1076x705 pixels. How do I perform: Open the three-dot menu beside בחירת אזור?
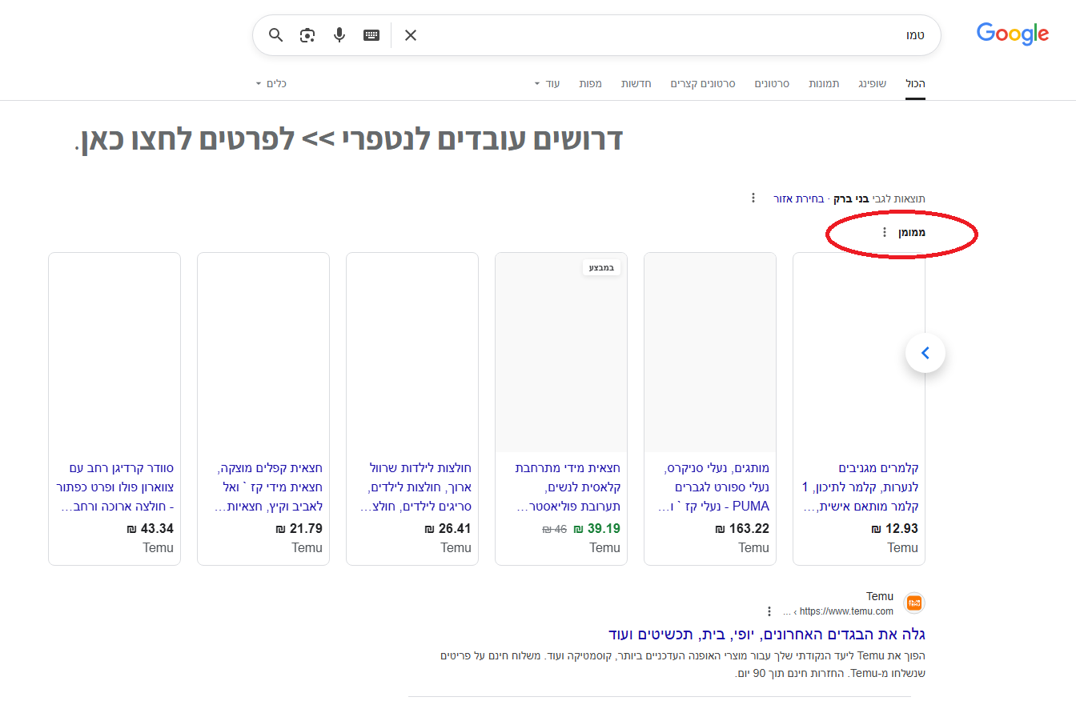click(x=753, y=198)
